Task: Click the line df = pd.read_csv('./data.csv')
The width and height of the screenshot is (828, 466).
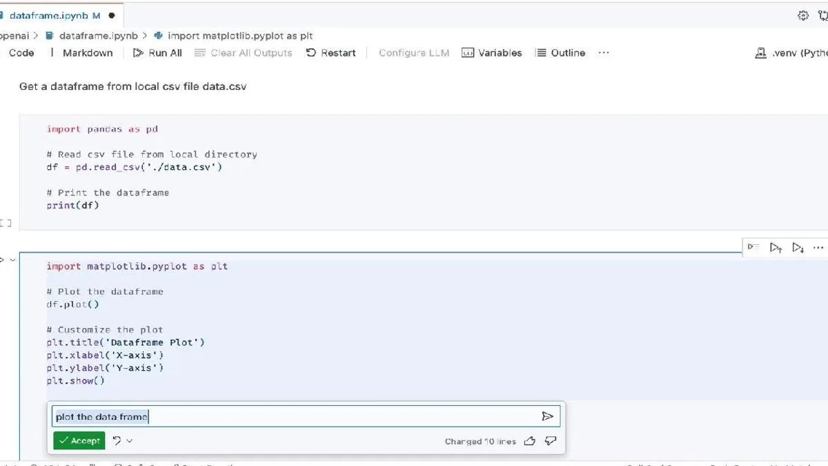Action: point(135,167)
